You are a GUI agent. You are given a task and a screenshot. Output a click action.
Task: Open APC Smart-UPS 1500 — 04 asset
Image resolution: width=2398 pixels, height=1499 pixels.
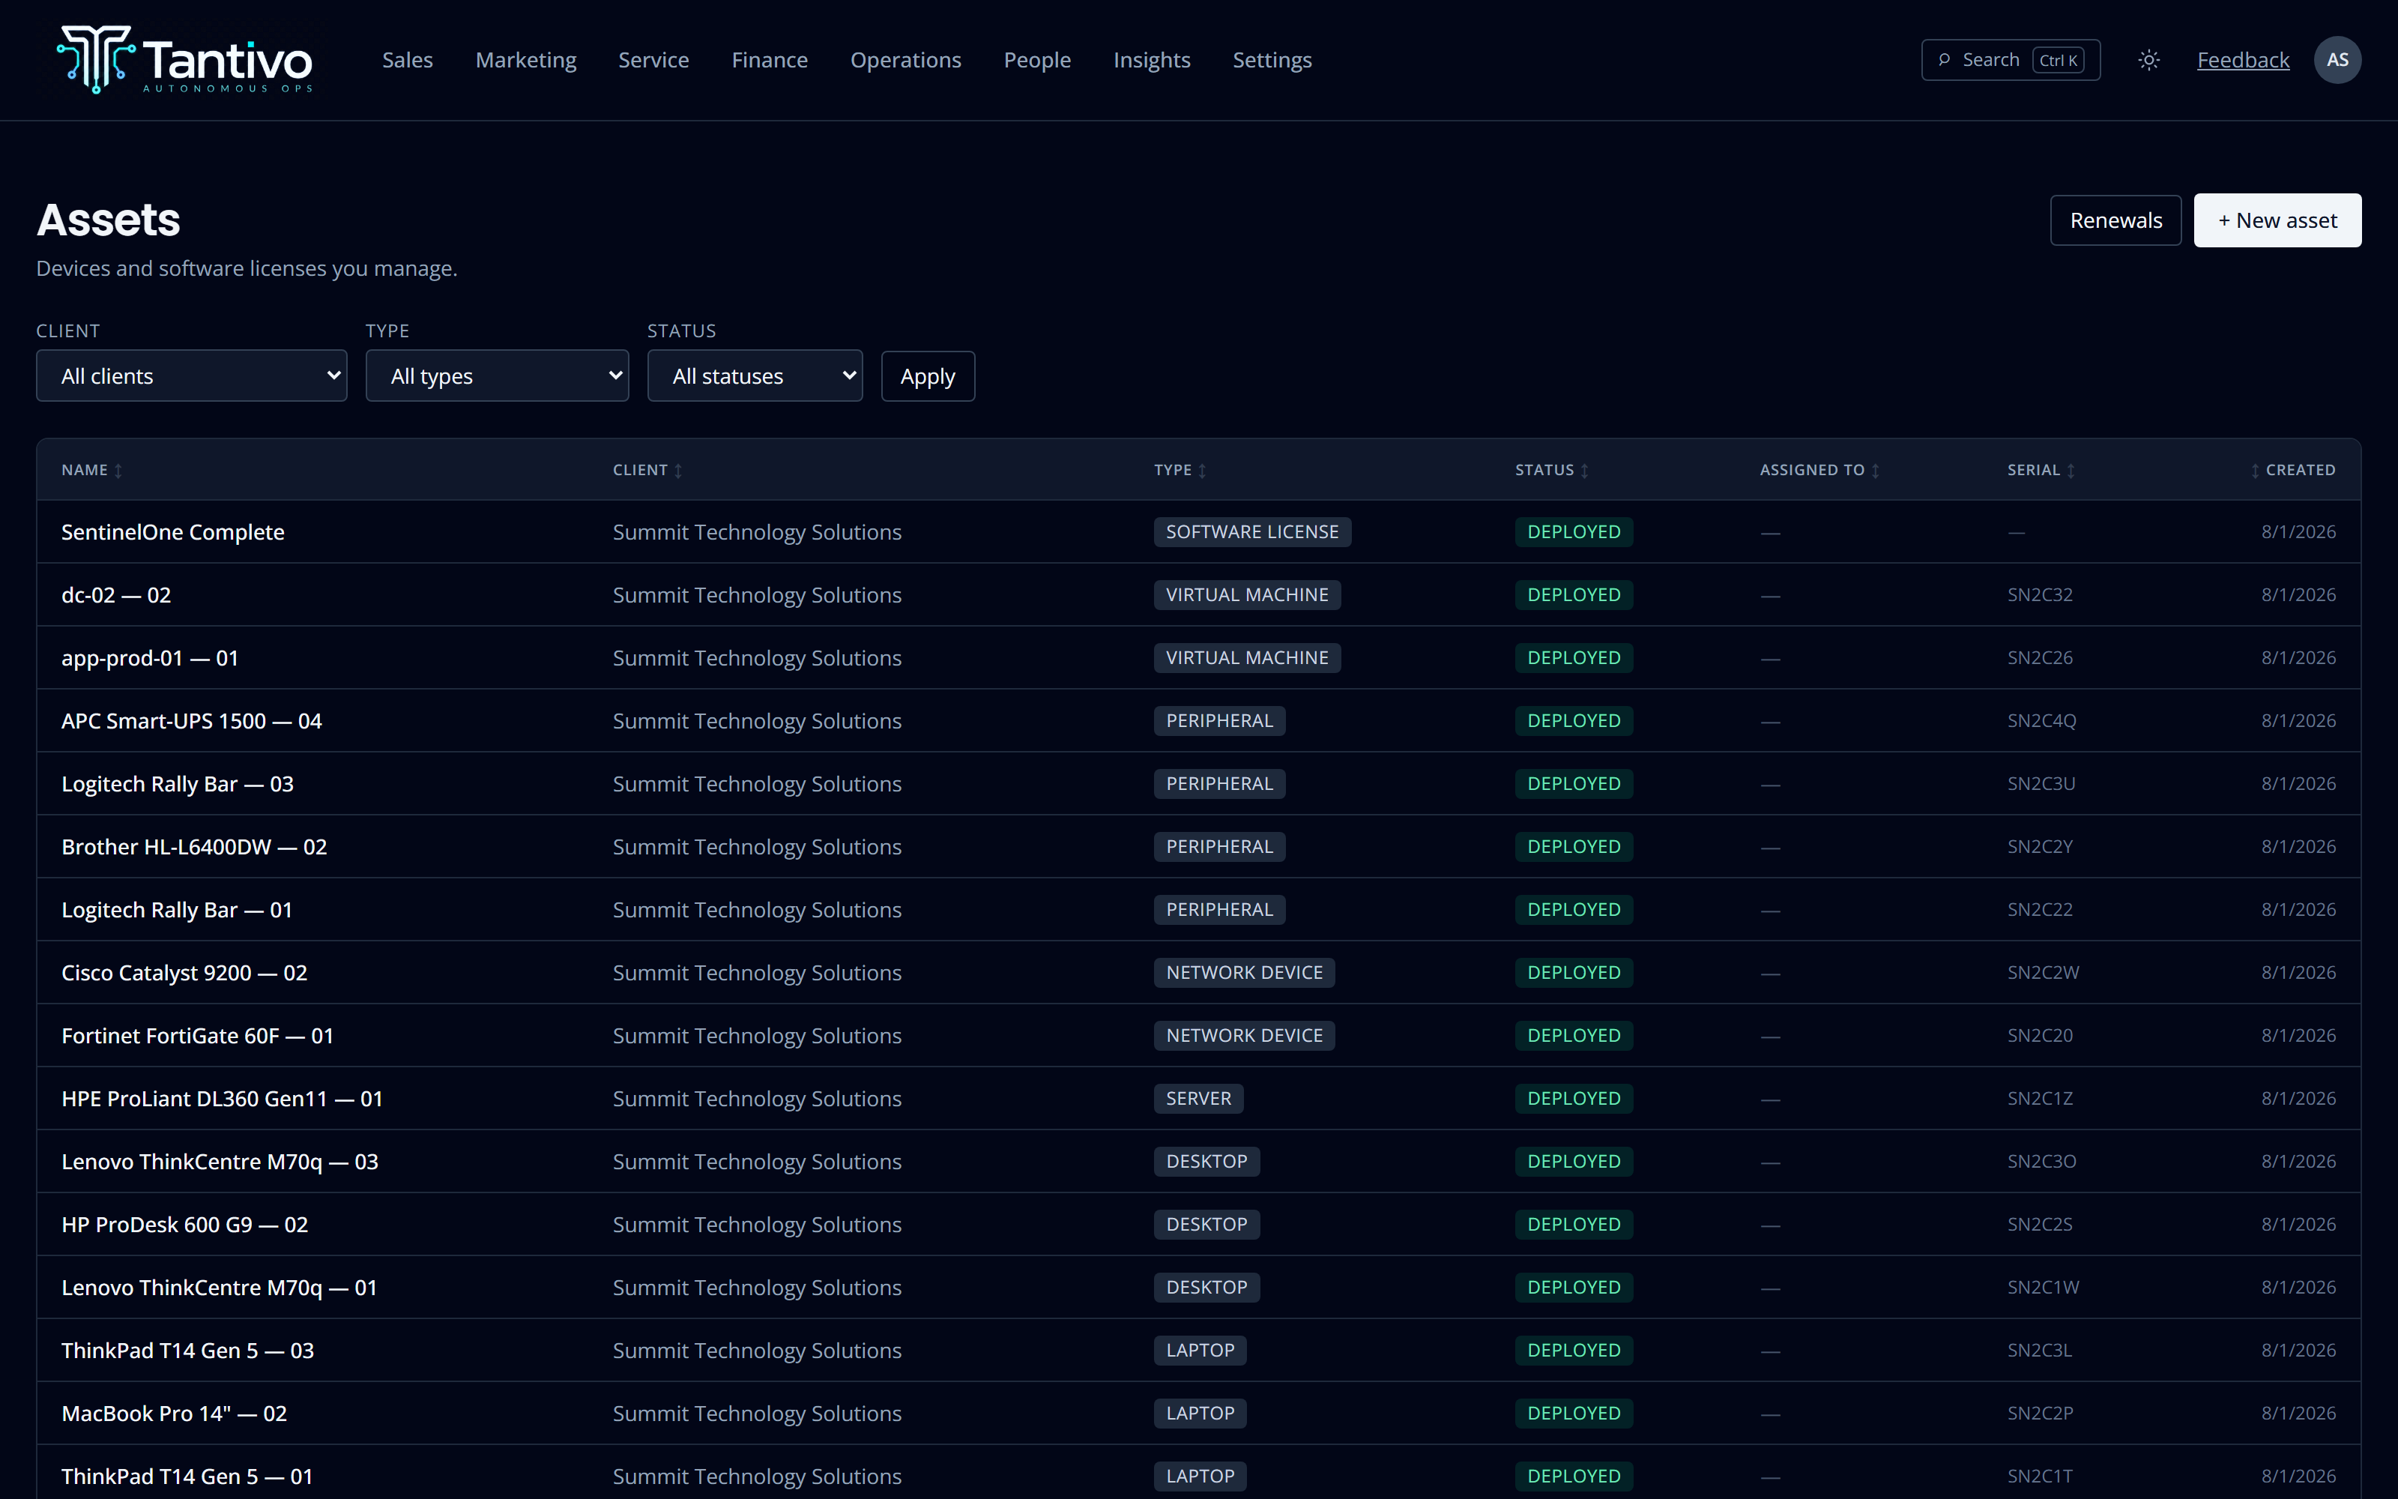point(191,721)
